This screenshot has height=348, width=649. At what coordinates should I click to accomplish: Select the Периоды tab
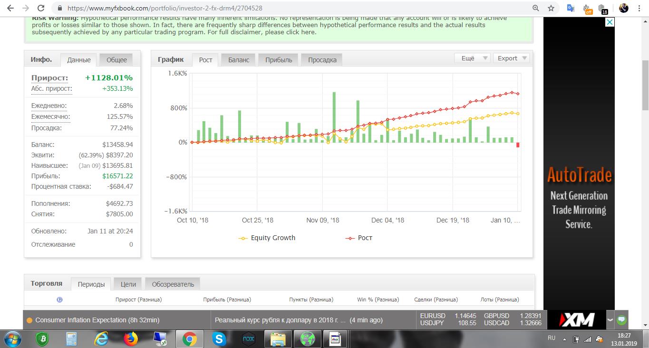tap(91, 284)
